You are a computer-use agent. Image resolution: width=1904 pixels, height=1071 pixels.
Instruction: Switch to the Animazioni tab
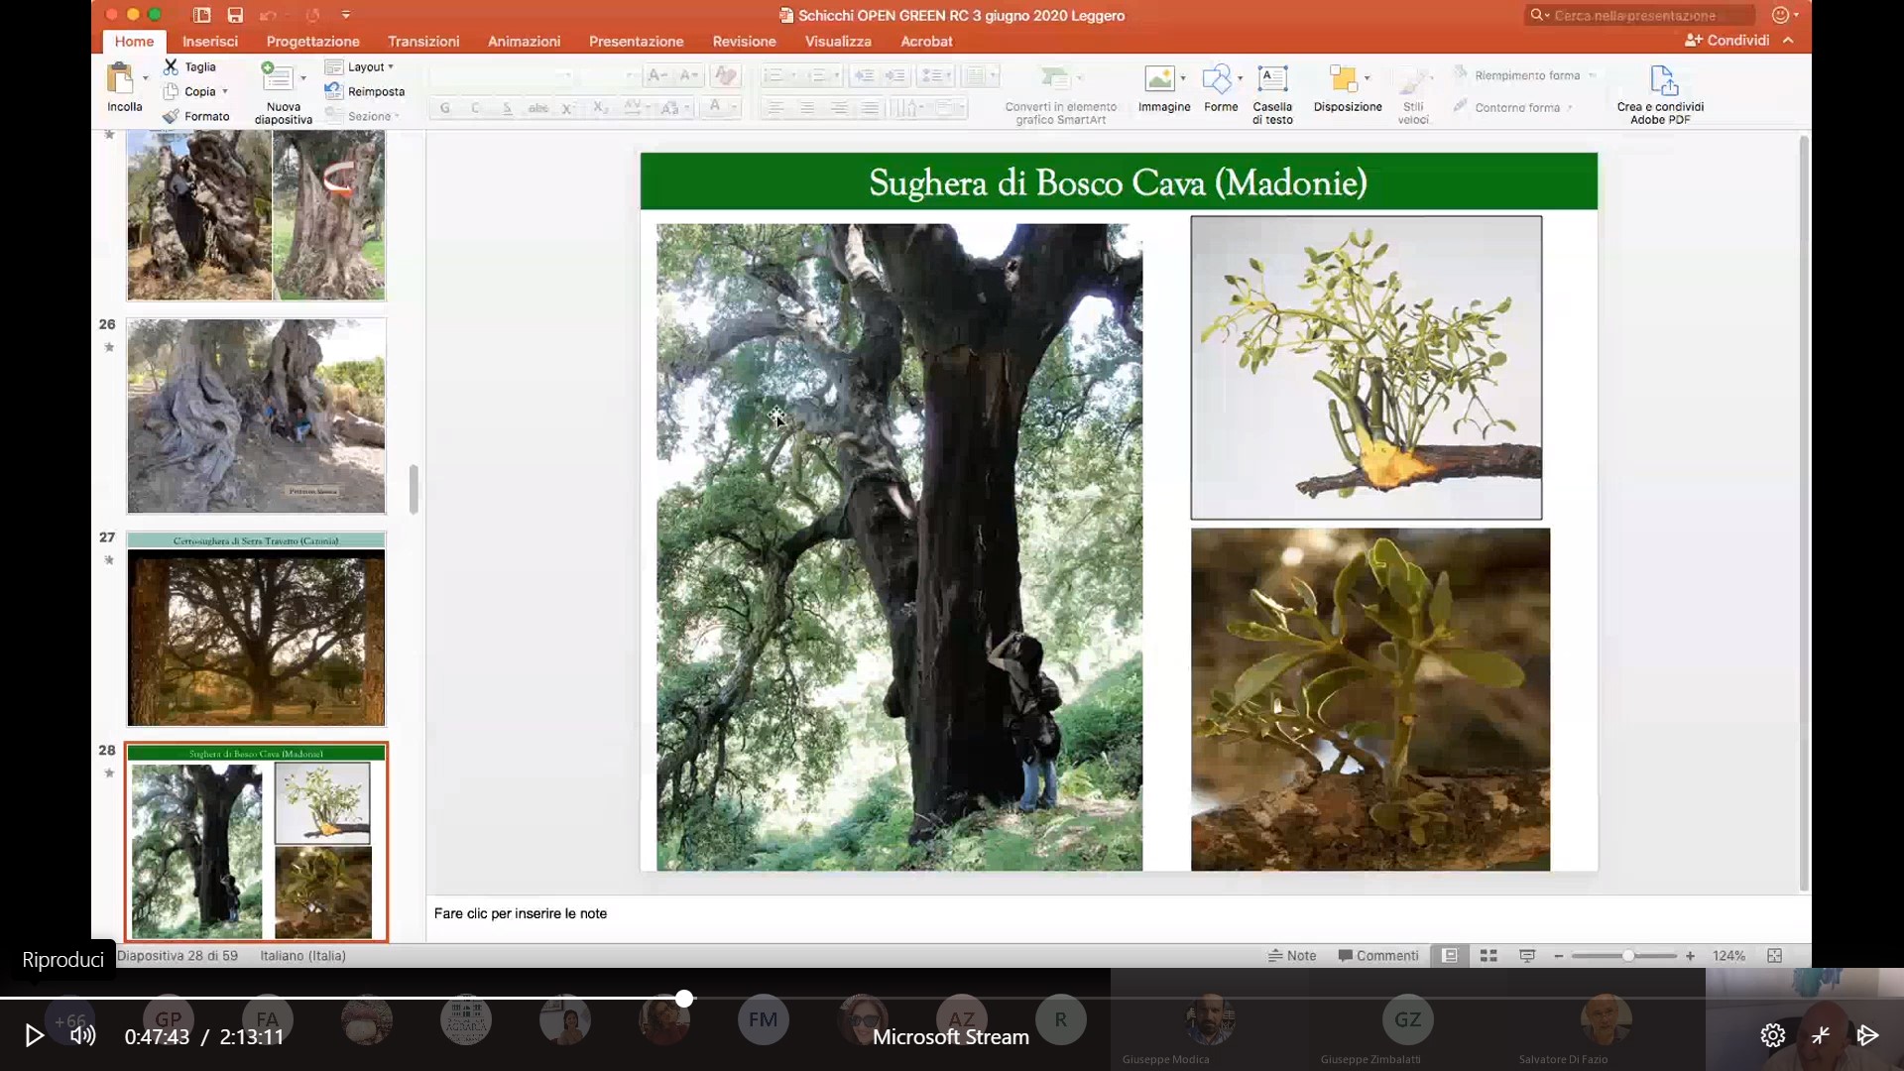pos(524,41)
